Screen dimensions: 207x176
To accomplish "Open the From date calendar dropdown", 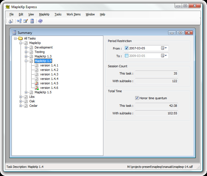I will click(x=164, y=48).
